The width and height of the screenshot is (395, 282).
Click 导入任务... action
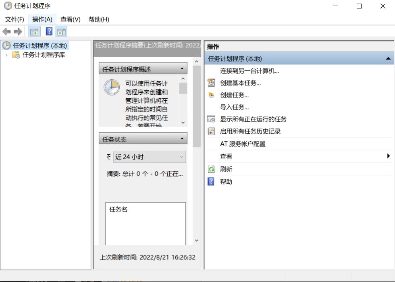tap(234, 107)
